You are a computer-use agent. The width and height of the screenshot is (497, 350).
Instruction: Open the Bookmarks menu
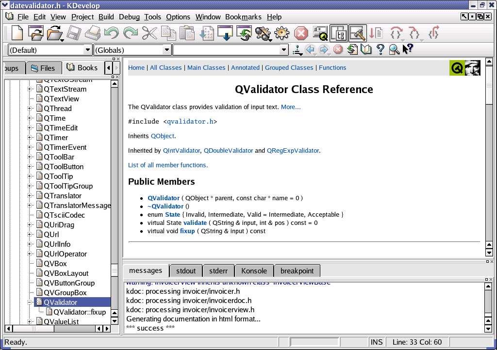[243, 17]
